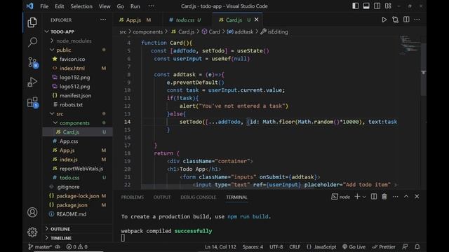Viewport: 449px width, 252px height.
Task: Click the feedback icon in status bar
Action: (405, 246)
